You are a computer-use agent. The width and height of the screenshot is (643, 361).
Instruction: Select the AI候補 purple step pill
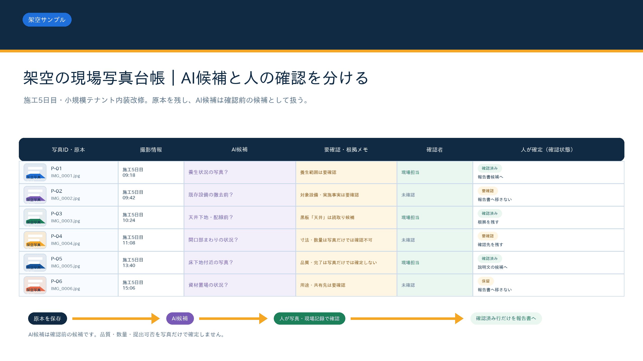coord(180,318)
